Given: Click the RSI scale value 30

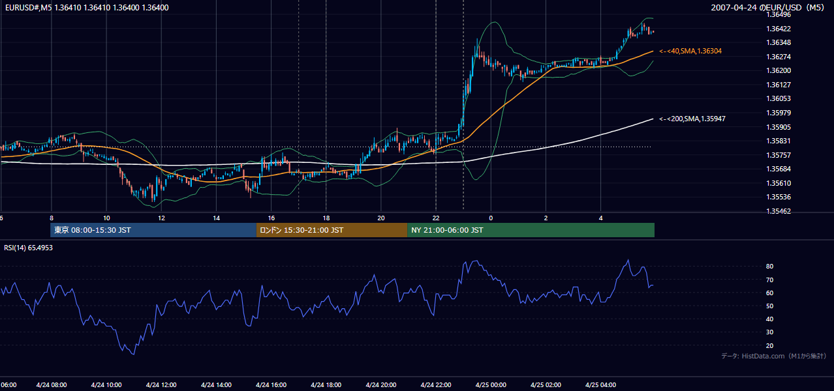Looking at the screenshot, I should (x=770, y=332).
